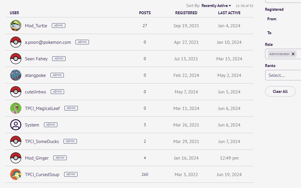Open atangpoke's avatar picture
The width and height of the screenshot is (301, 188).
tap(16, 75)
